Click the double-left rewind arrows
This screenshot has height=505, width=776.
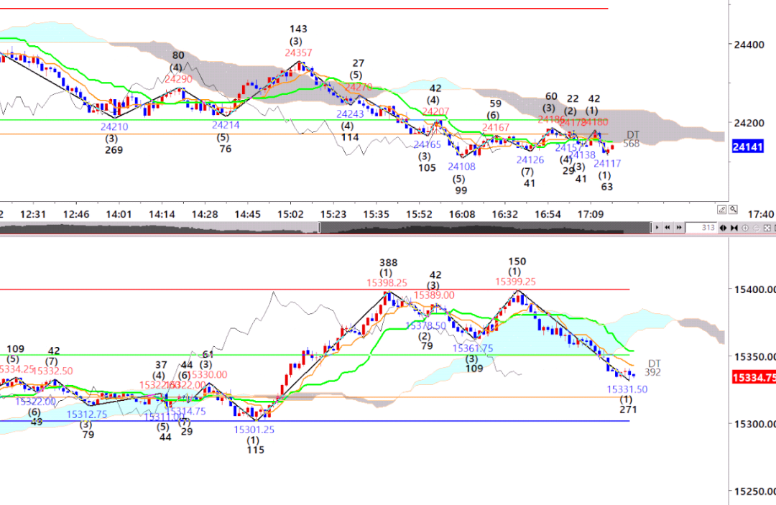(668, 228)
